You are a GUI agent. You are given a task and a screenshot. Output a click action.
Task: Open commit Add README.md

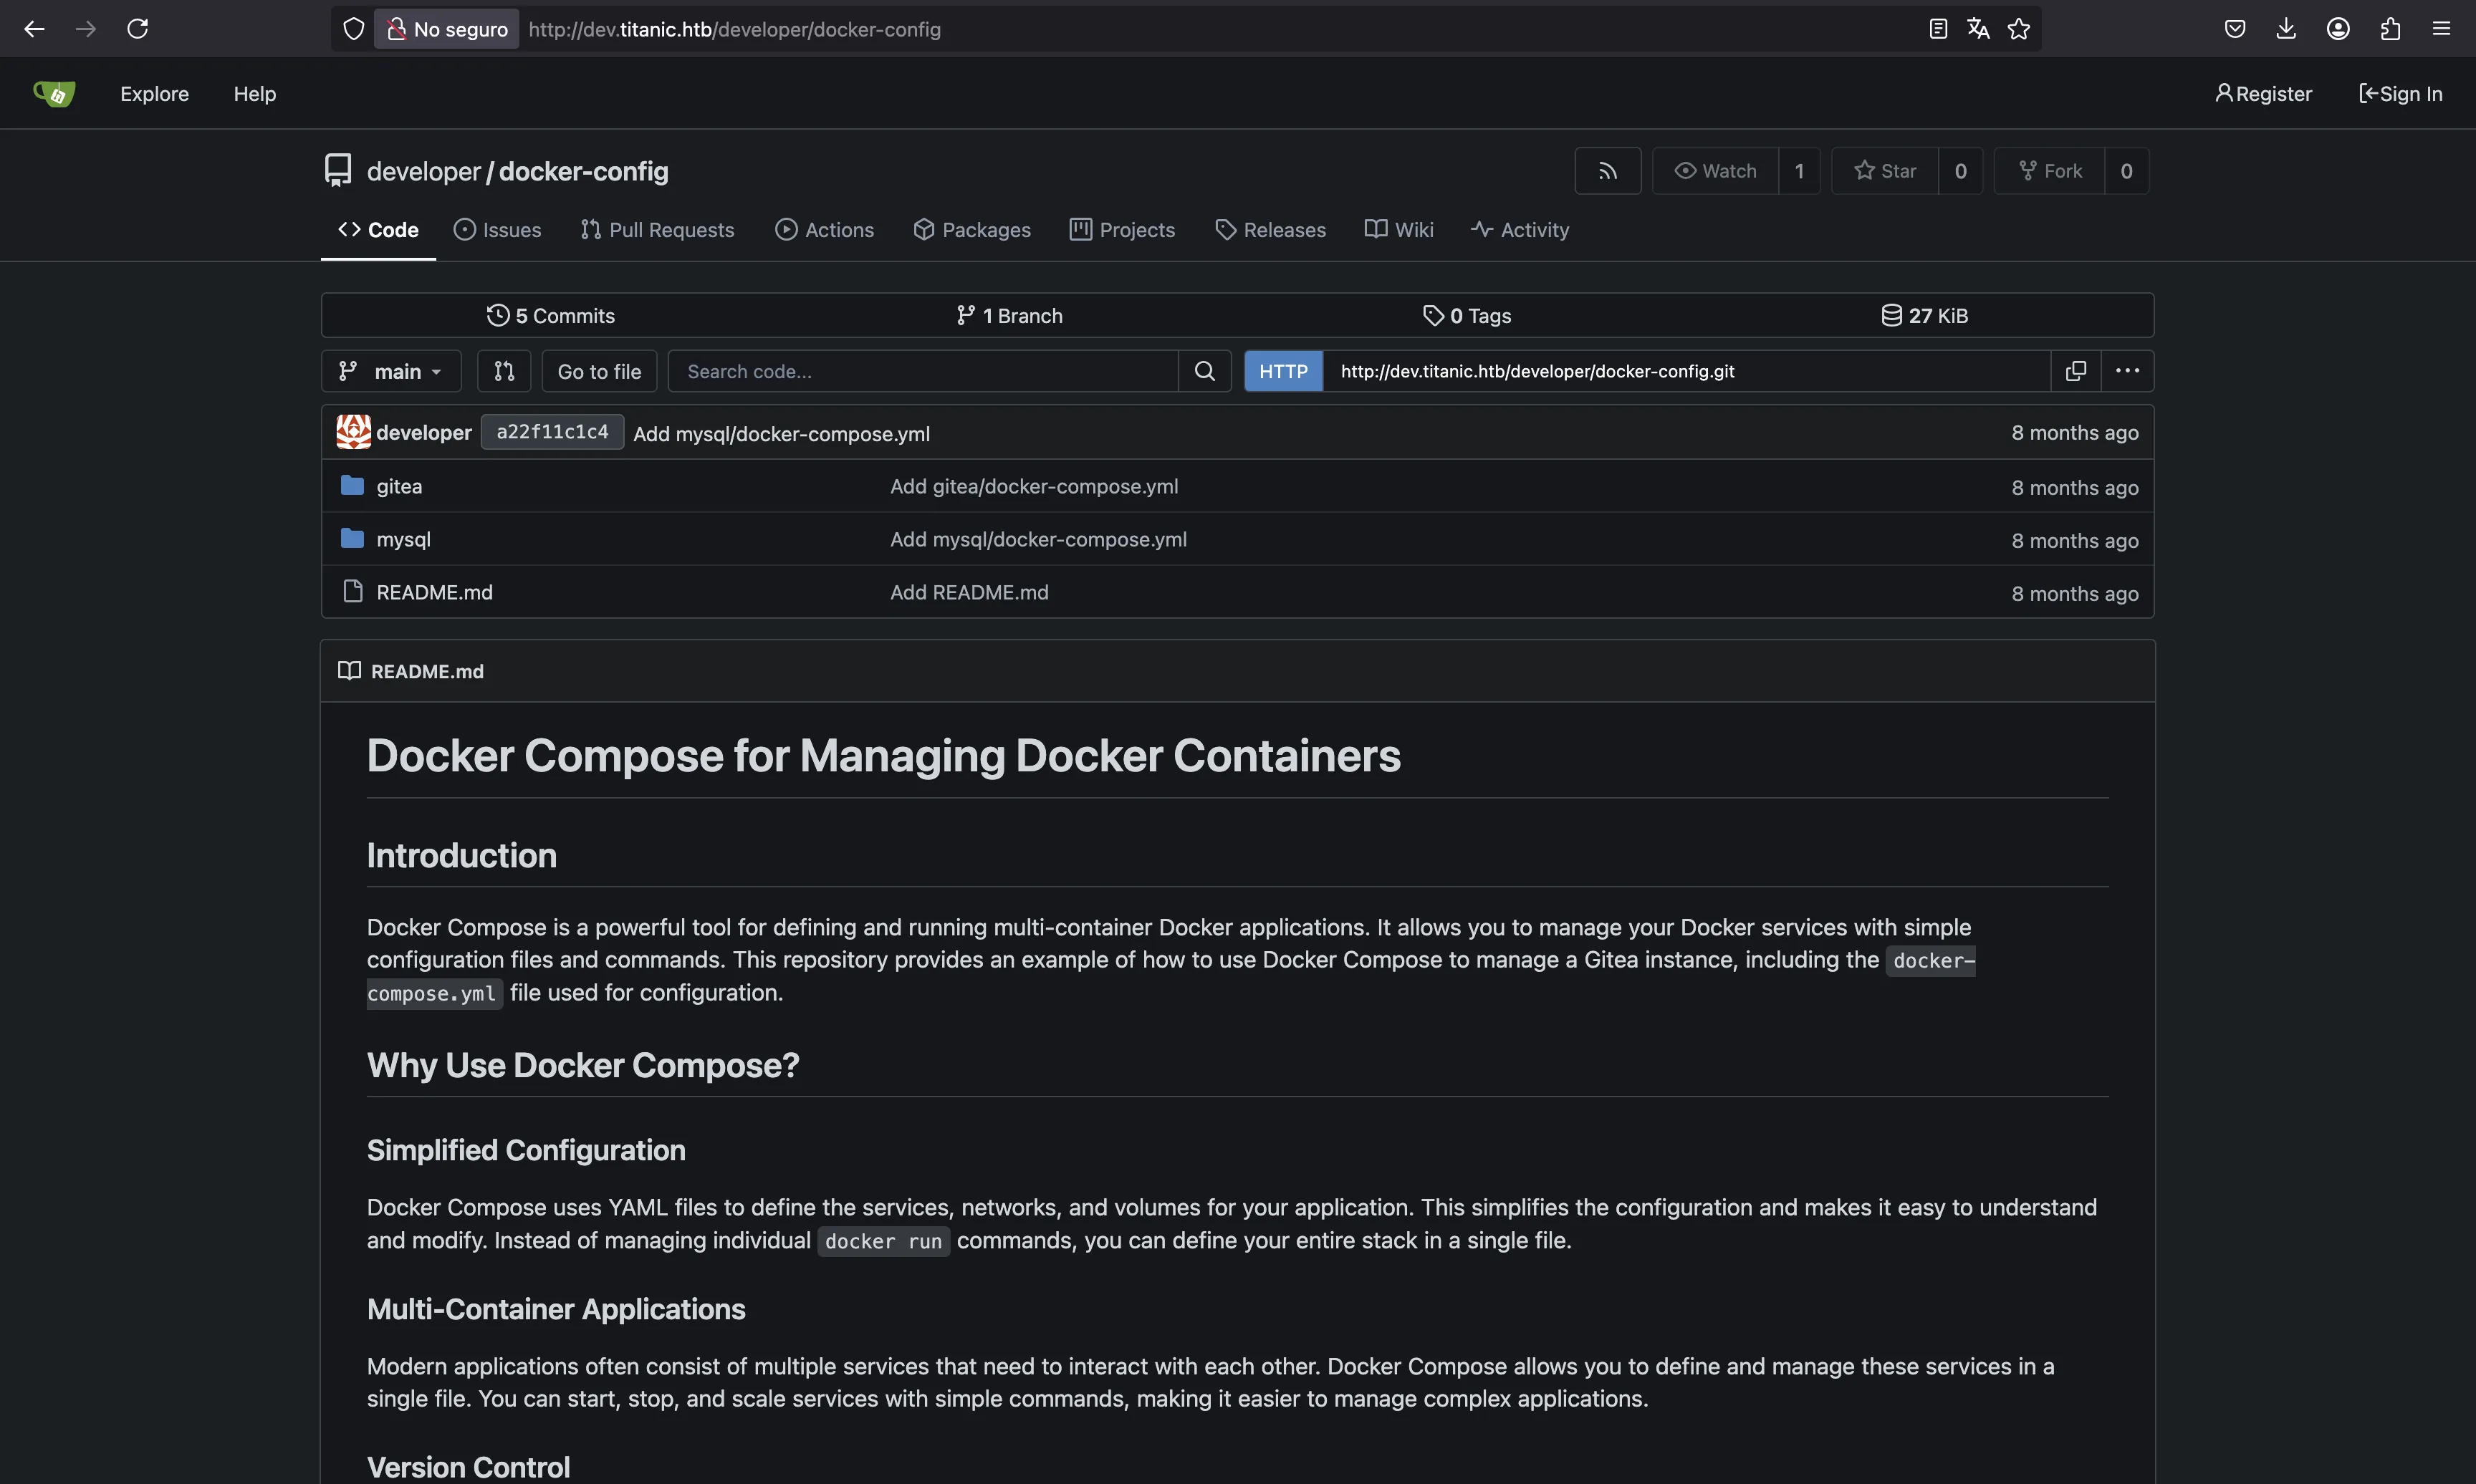coord(969,592)
